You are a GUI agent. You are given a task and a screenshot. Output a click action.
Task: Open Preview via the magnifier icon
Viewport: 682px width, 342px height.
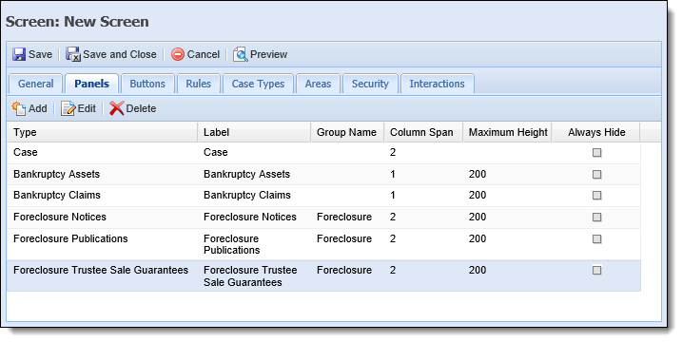(x=240, y=54)
